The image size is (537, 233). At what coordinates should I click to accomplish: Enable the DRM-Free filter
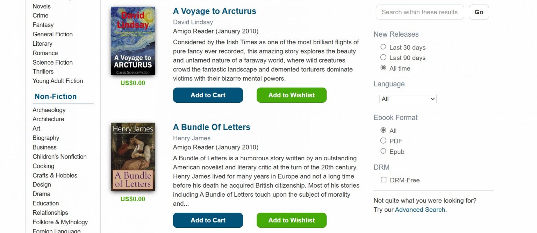click(x=383, y=180)
